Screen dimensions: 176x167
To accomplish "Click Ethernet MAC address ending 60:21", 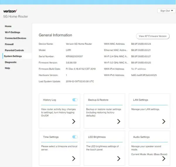I will (141, 50).
